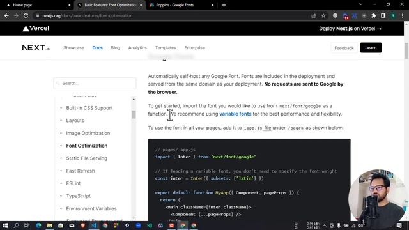Bookmark this page with the star icon
409x230 pixels.
point(323,15)
